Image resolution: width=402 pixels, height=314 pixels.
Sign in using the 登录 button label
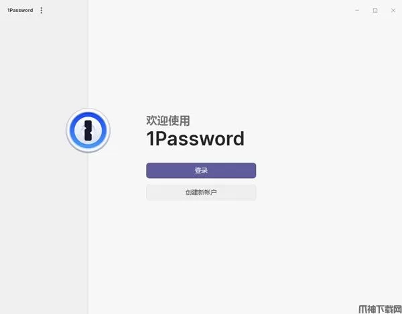[201, 170]
